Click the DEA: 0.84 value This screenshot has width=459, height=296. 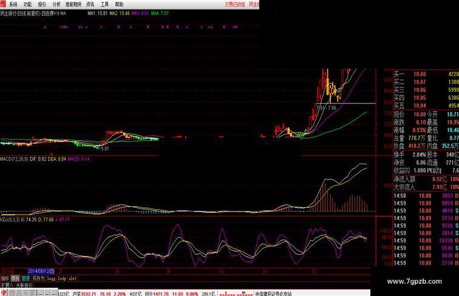click(57, 159)
